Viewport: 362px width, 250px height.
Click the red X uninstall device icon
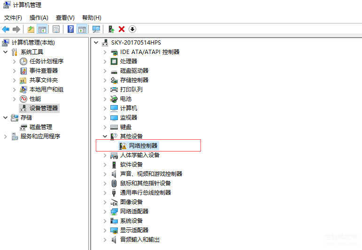pos(122,29)
